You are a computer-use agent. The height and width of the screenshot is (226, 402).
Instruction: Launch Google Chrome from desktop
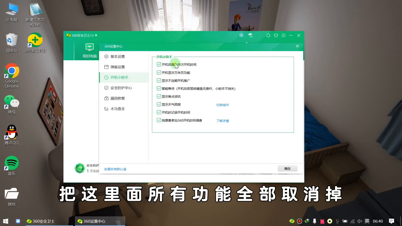(x=12, y=76)
